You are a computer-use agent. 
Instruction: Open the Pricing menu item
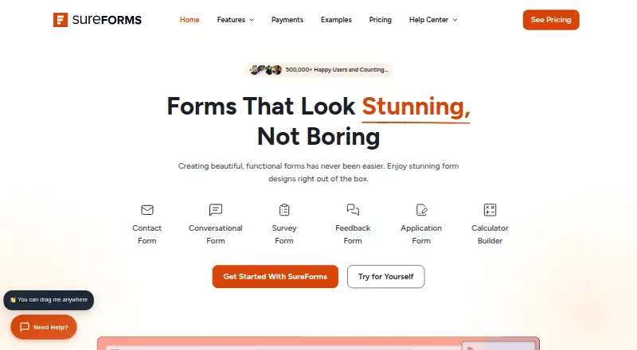[381, 20]
